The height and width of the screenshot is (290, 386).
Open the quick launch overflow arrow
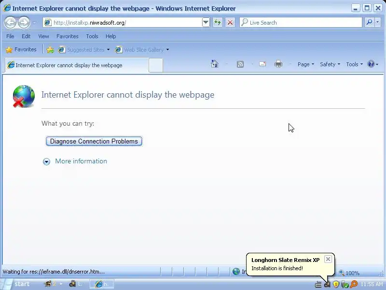coord(61,284)
